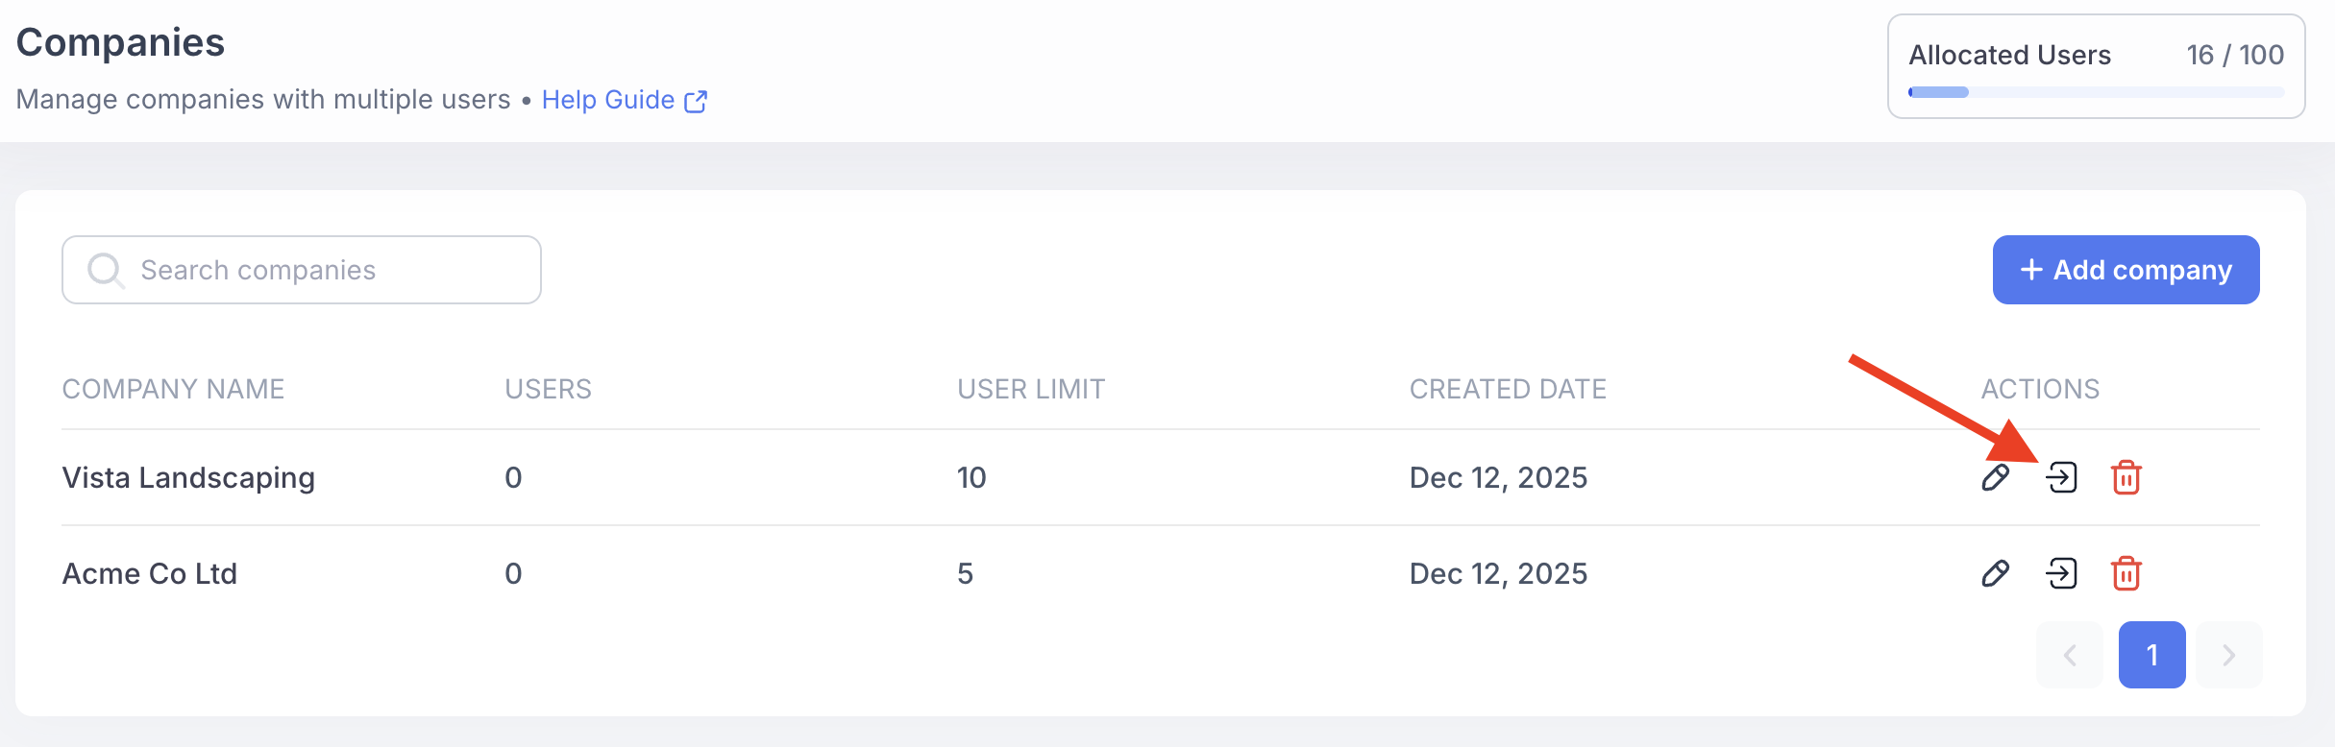Select the Vista Landscaping row name
Viewport: 2335px width, 747px height.
[188, 477]
